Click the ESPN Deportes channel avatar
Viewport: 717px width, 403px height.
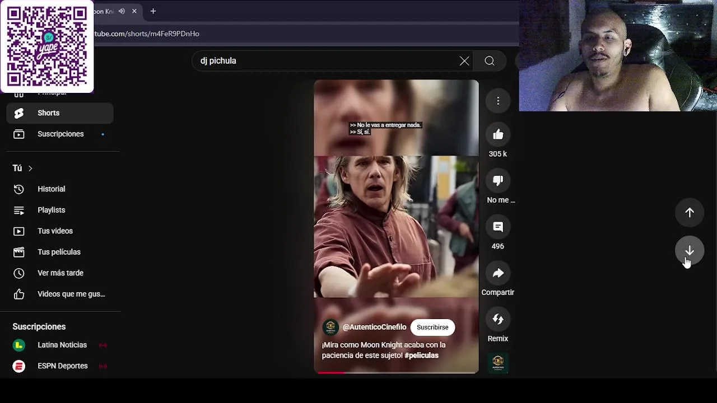(x=19, y=366)
